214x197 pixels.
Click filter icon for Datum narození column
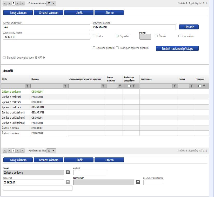coord(120,86)
